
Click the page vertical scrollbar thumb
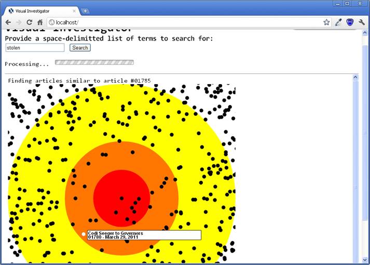365,132
